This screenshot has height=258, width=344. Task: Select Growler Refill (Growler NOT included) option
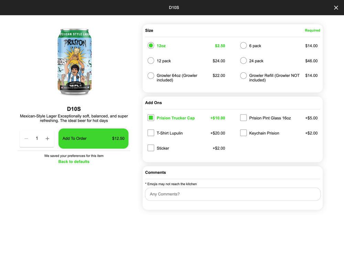(x=243, y=76)
